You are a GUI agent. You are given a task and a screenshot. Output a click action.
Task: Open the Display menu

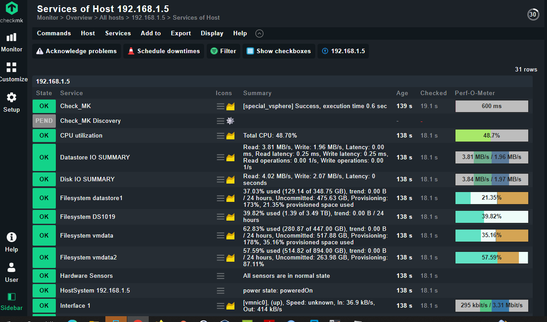[212, 33]
